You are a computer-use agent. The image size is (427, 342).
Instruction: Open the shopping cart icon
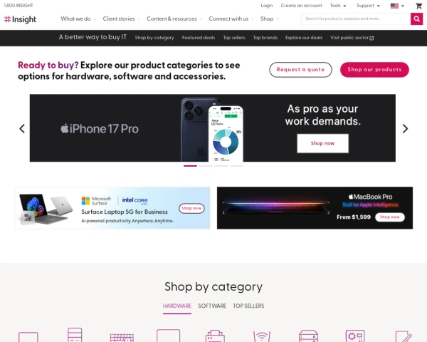coord(418,6)
